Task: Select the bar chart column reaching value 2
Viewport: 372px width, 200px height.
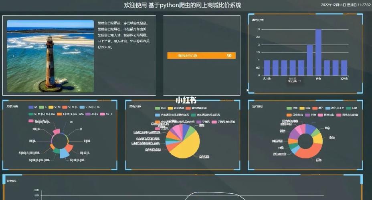Action: (309, 60)
